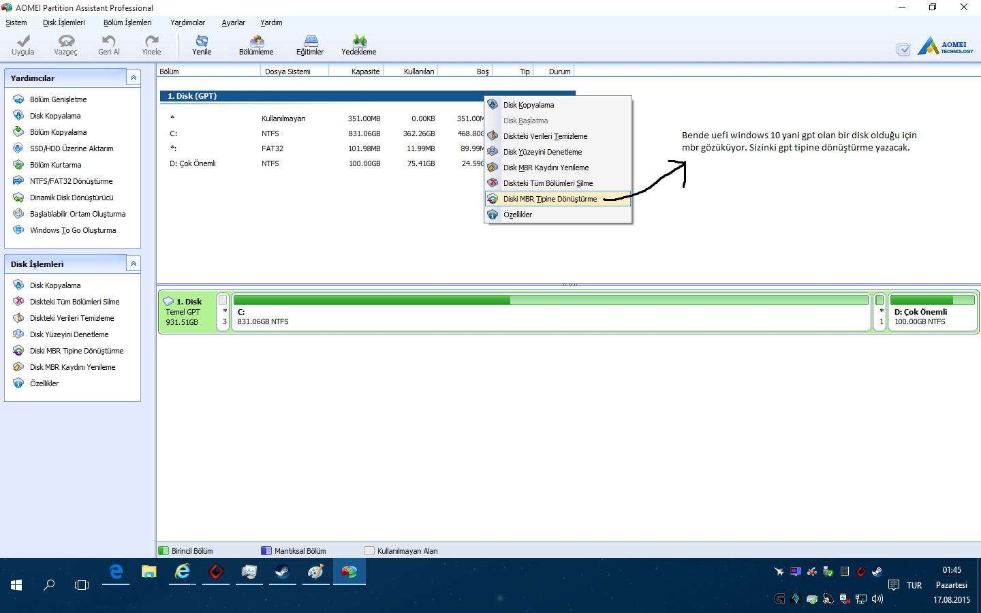Click SSD/HDD Üzerine Aktarım sidebar icon

click(18, 148)
